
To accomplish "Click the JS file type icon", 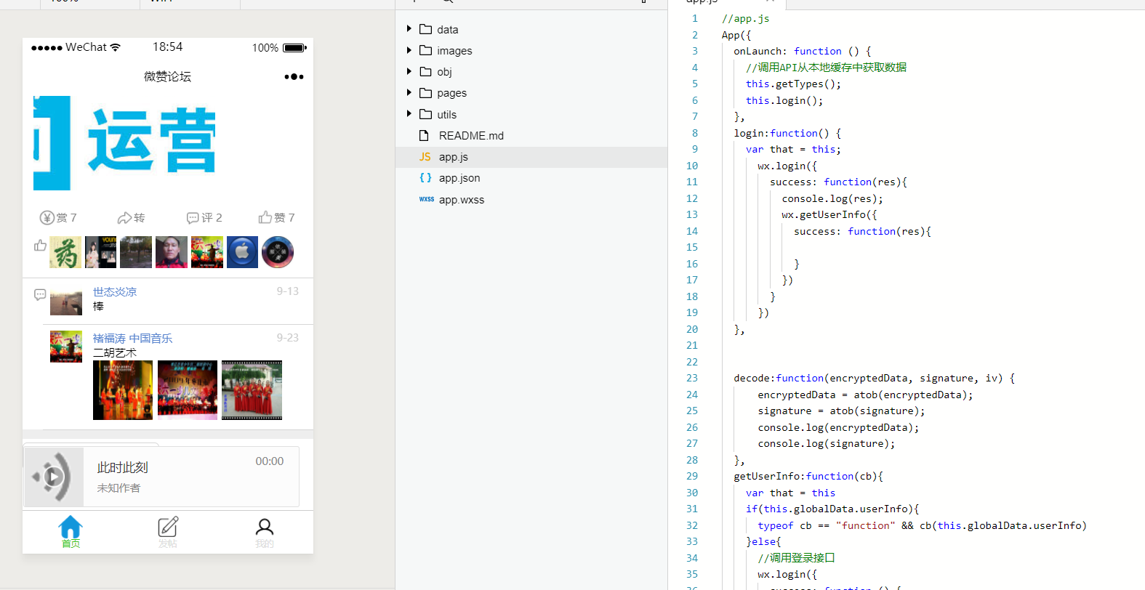I will 425,157.
